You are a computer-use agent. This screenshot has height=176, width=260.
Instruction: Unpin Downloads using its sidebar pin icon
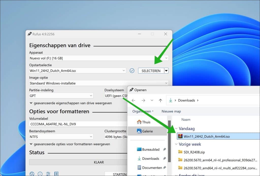(x=164, y=159)
